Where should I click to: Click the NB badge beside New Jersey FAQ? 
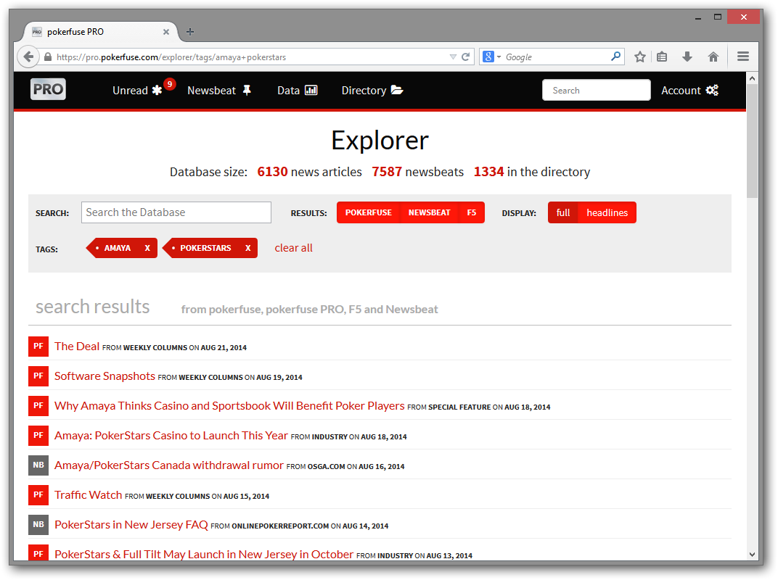[38, 524]
